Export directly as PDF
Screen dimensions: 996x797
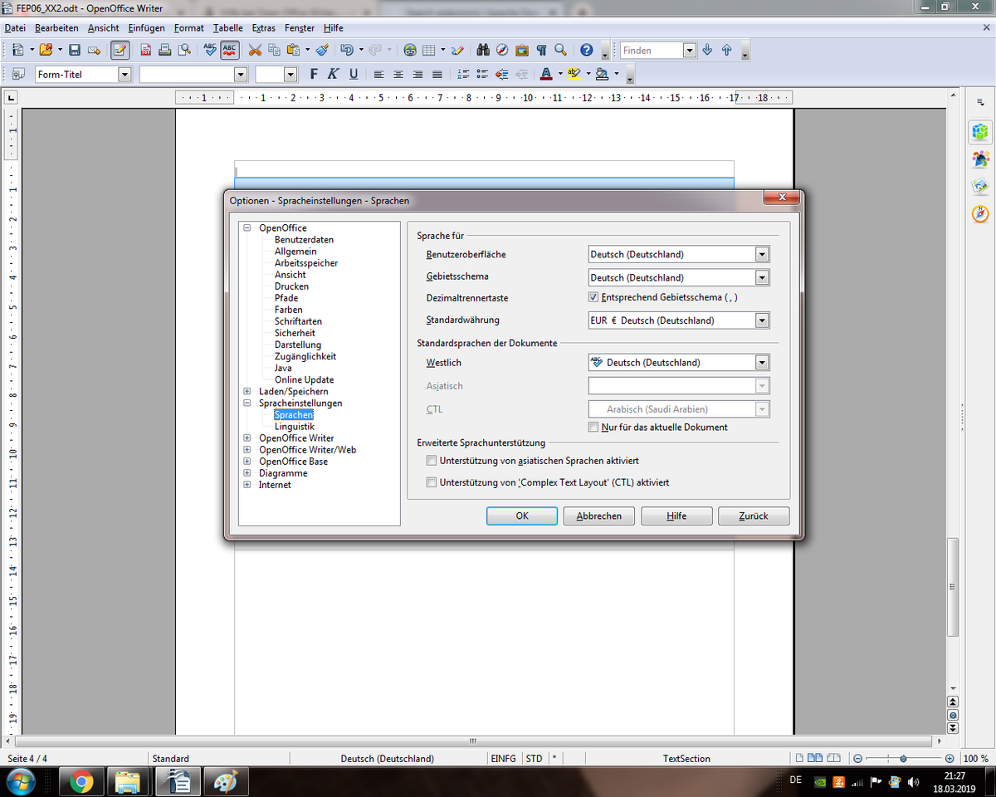coord(147,50)
